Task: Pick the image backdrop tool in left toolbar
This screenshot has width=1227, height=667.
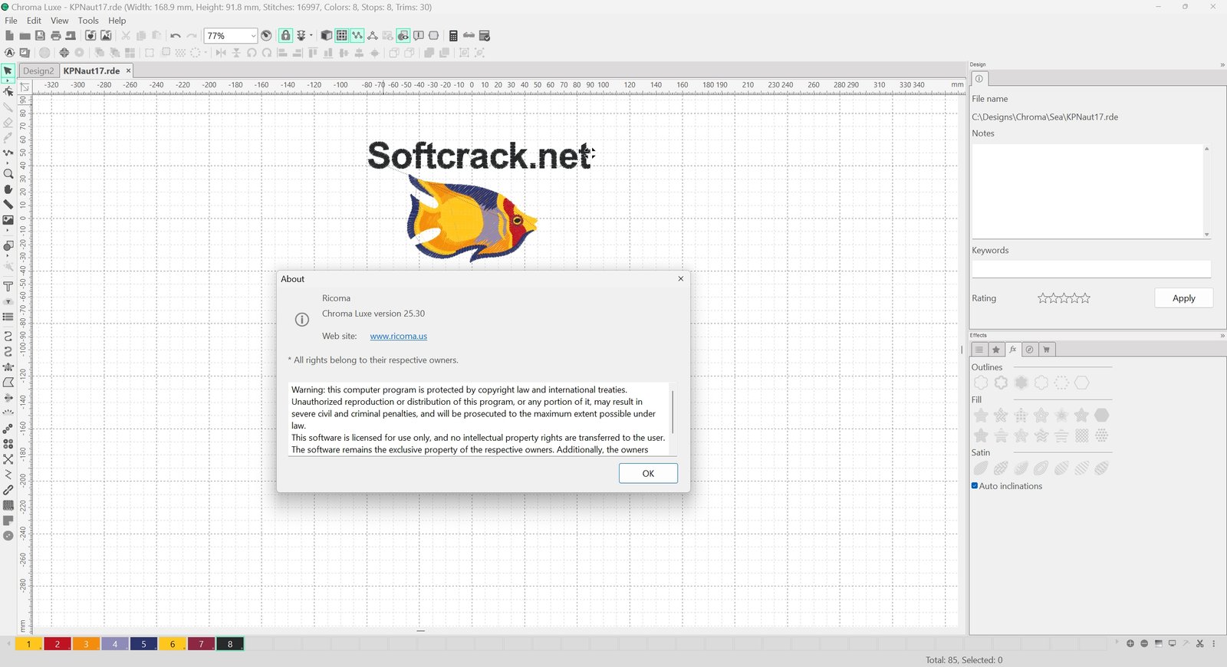Action: [x=8, y=220]
